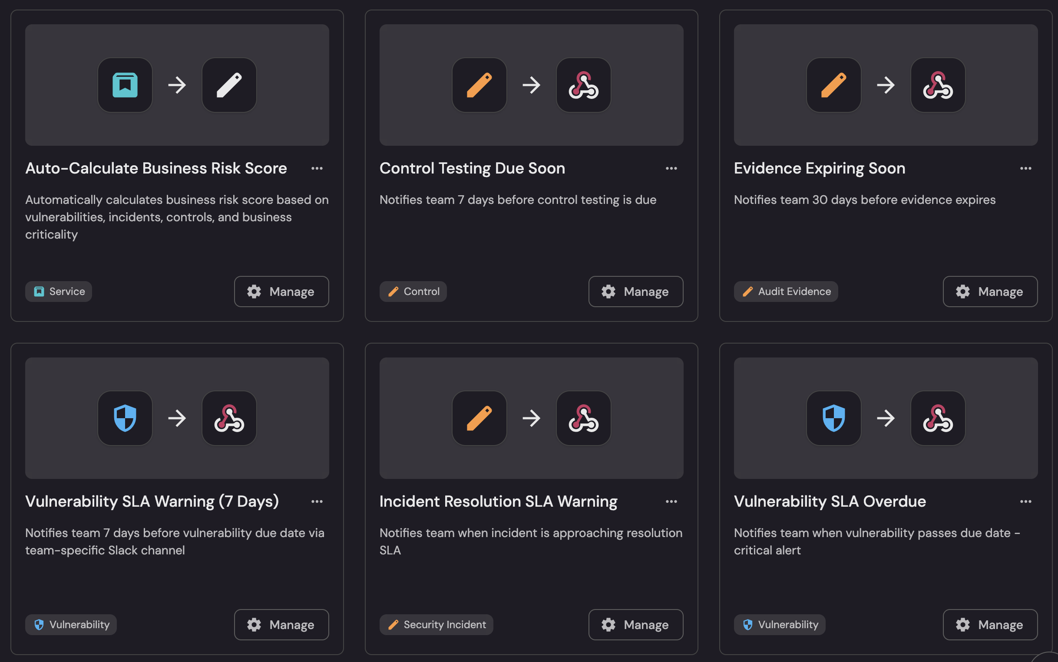Viewport: 1058px width, 662px height.
Task: Click the shield trigger icon on Vulnerability SLA Overdue
Action: pos(833,418)
